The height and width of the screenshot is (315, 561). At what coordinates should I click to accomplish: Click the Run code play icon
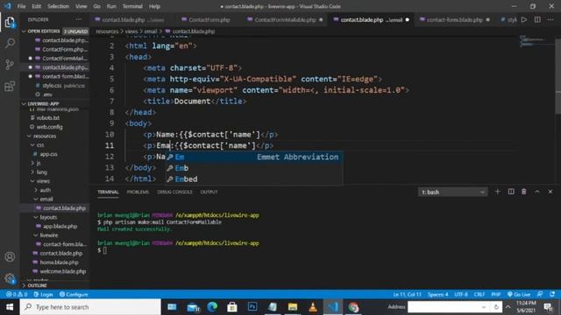pos(524,19)
